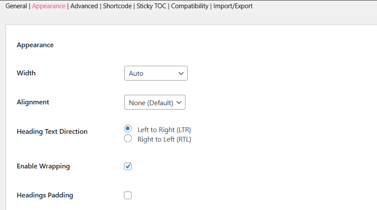Image resolution: width=377 pixels, height=210 pixels.
Task: Switch to the Compatibility tab
Action: (x=190, y=6)
